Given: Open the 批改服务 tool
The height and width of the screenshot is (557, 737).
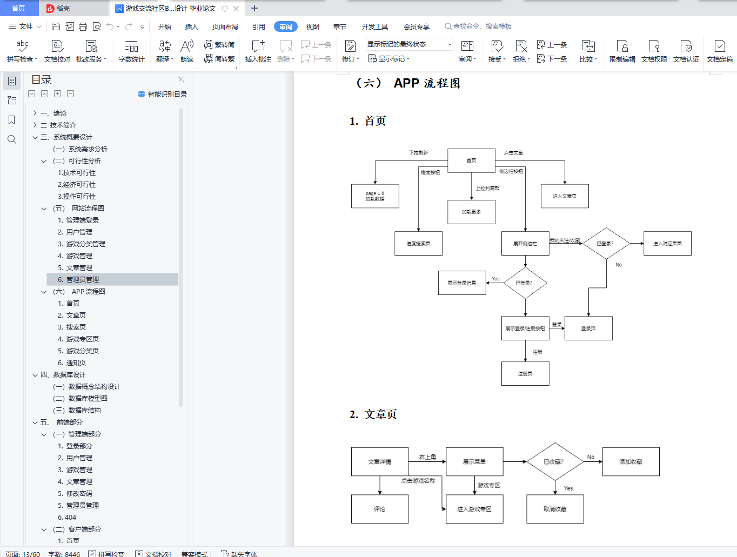Looking at the screenshot, I should pyautogui.click(x=91, y=51).
